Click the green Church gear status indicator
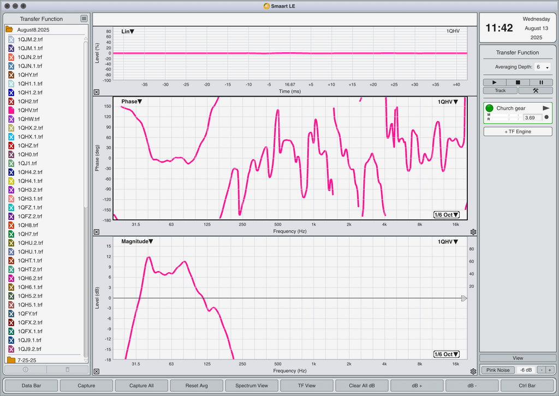 tap(490, 108)
